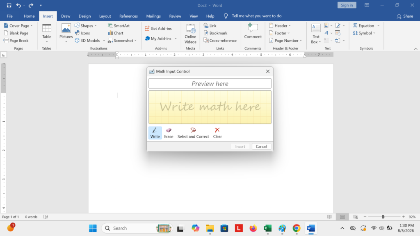The image size is (420, 236).
Task: Click the Write math here canvas
Action: [x=210, y=107]
